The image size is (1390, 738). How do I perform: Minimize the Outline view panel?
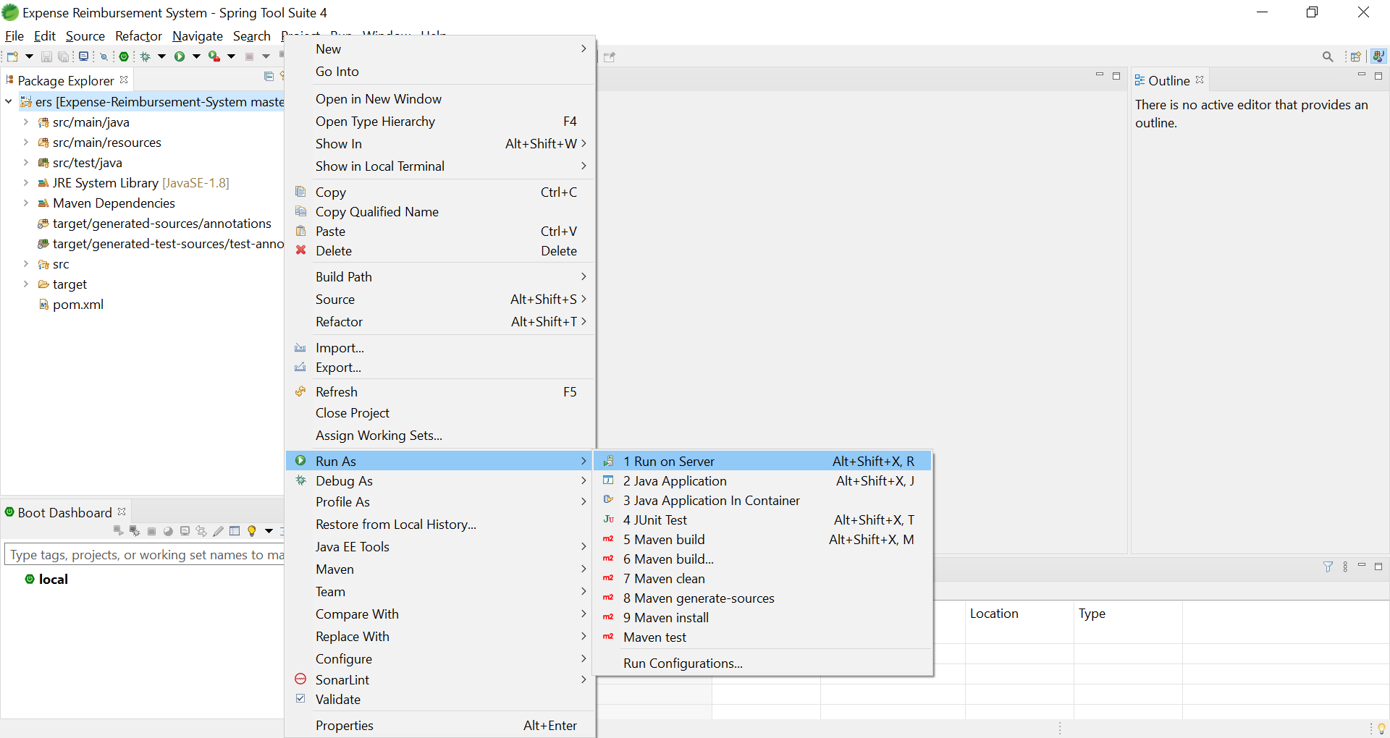1362,75
